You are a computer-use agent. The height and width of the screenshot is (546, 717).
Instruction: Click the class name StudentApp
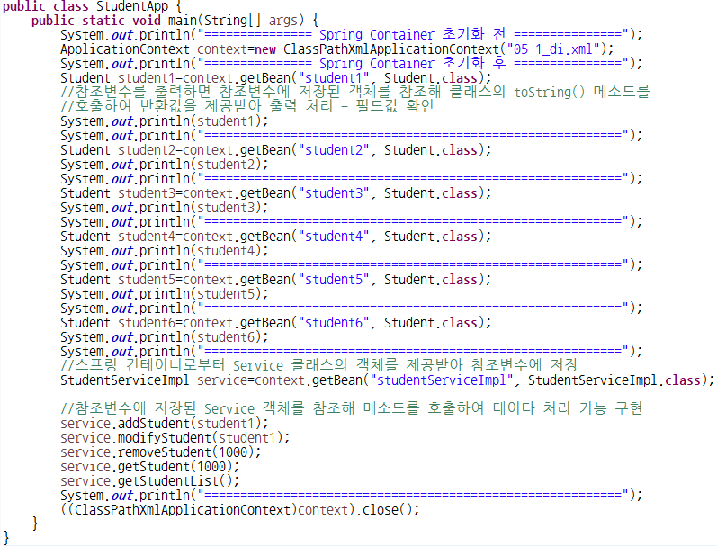pos(132,6)
